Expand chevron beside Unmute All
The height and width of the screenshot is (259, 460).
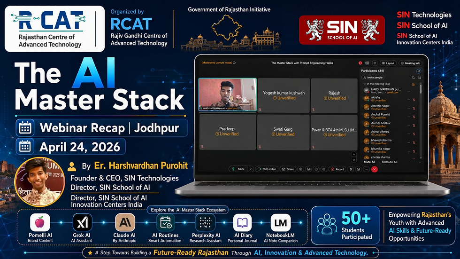click(x=420, y=162)
